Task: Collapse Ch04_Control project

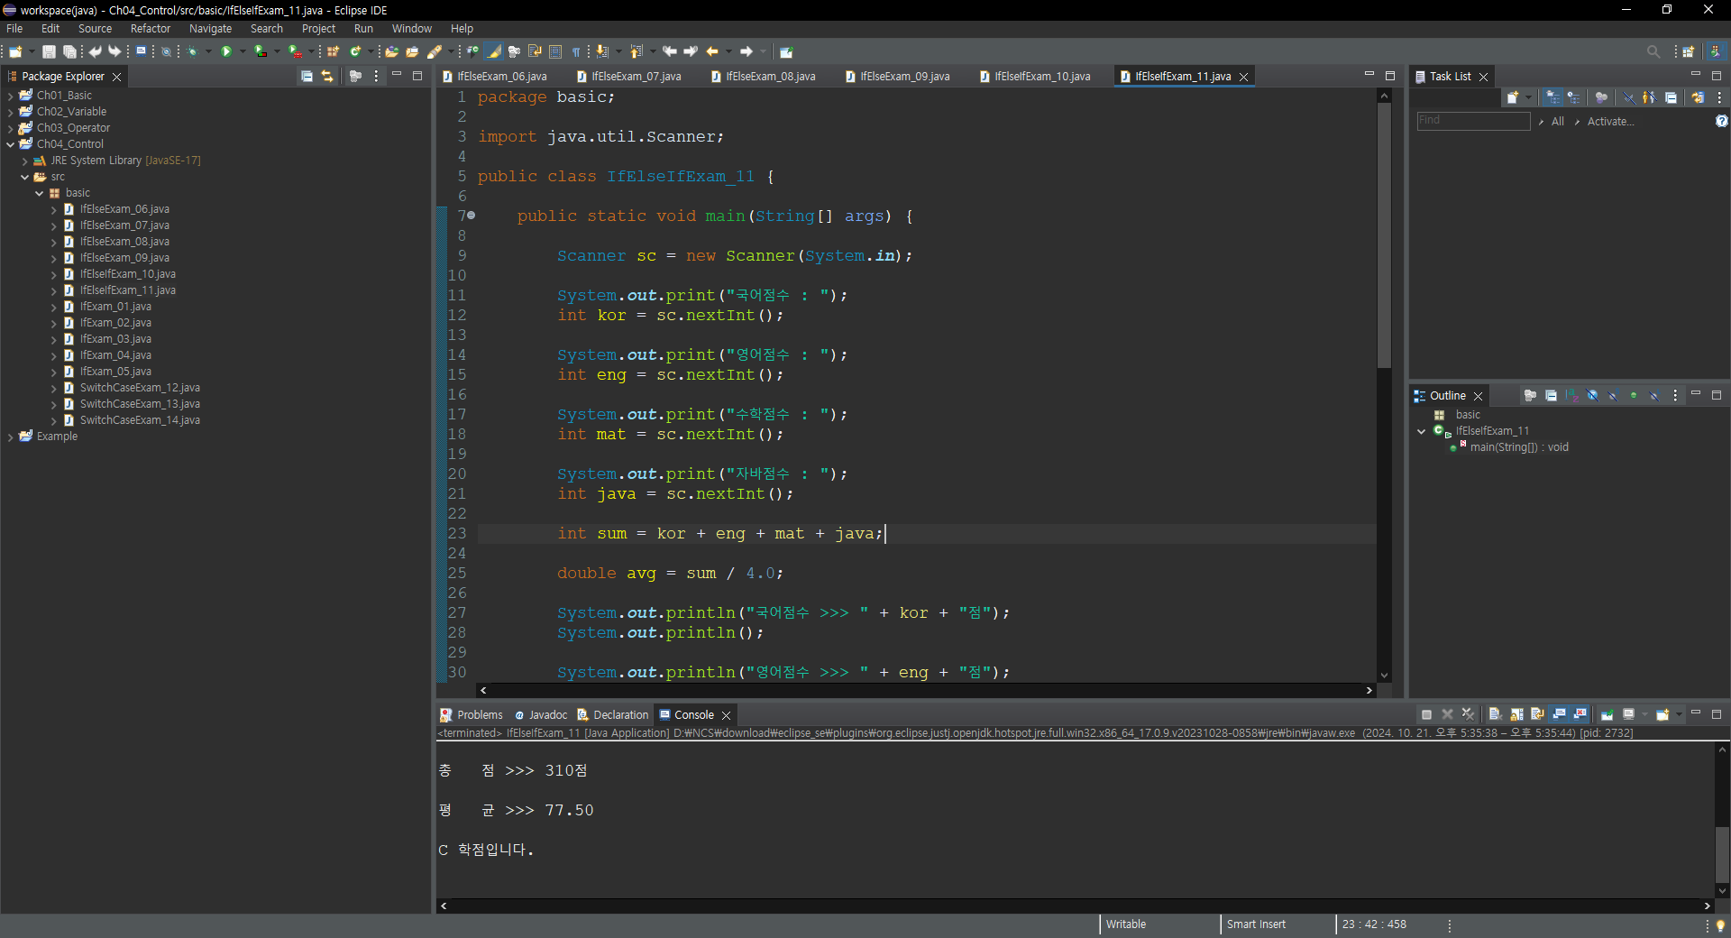Action: pos(10,144)
